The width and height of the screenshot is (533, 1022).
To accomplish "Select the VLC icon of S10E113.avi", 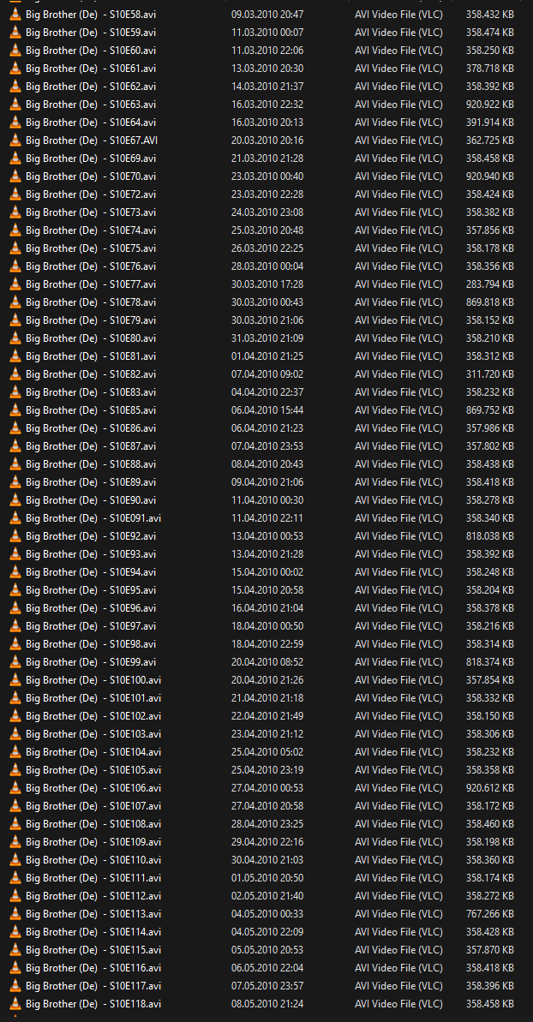I will pyautogui.click(x=15, y=914).
